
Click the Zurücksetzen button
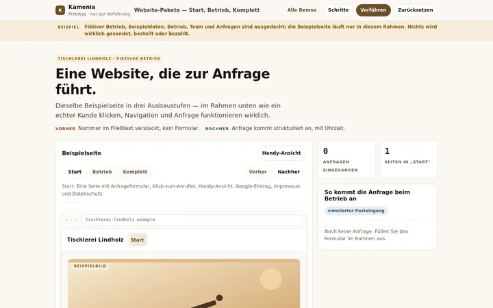[x=416, y=10]
